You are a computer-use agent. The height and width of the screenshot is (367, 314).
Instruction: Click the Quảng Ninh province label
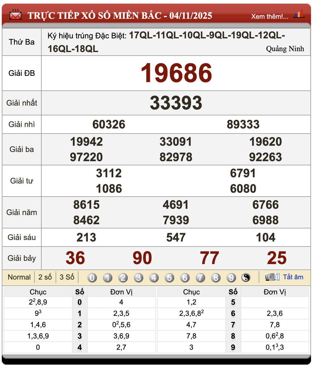tap(285, 49)
